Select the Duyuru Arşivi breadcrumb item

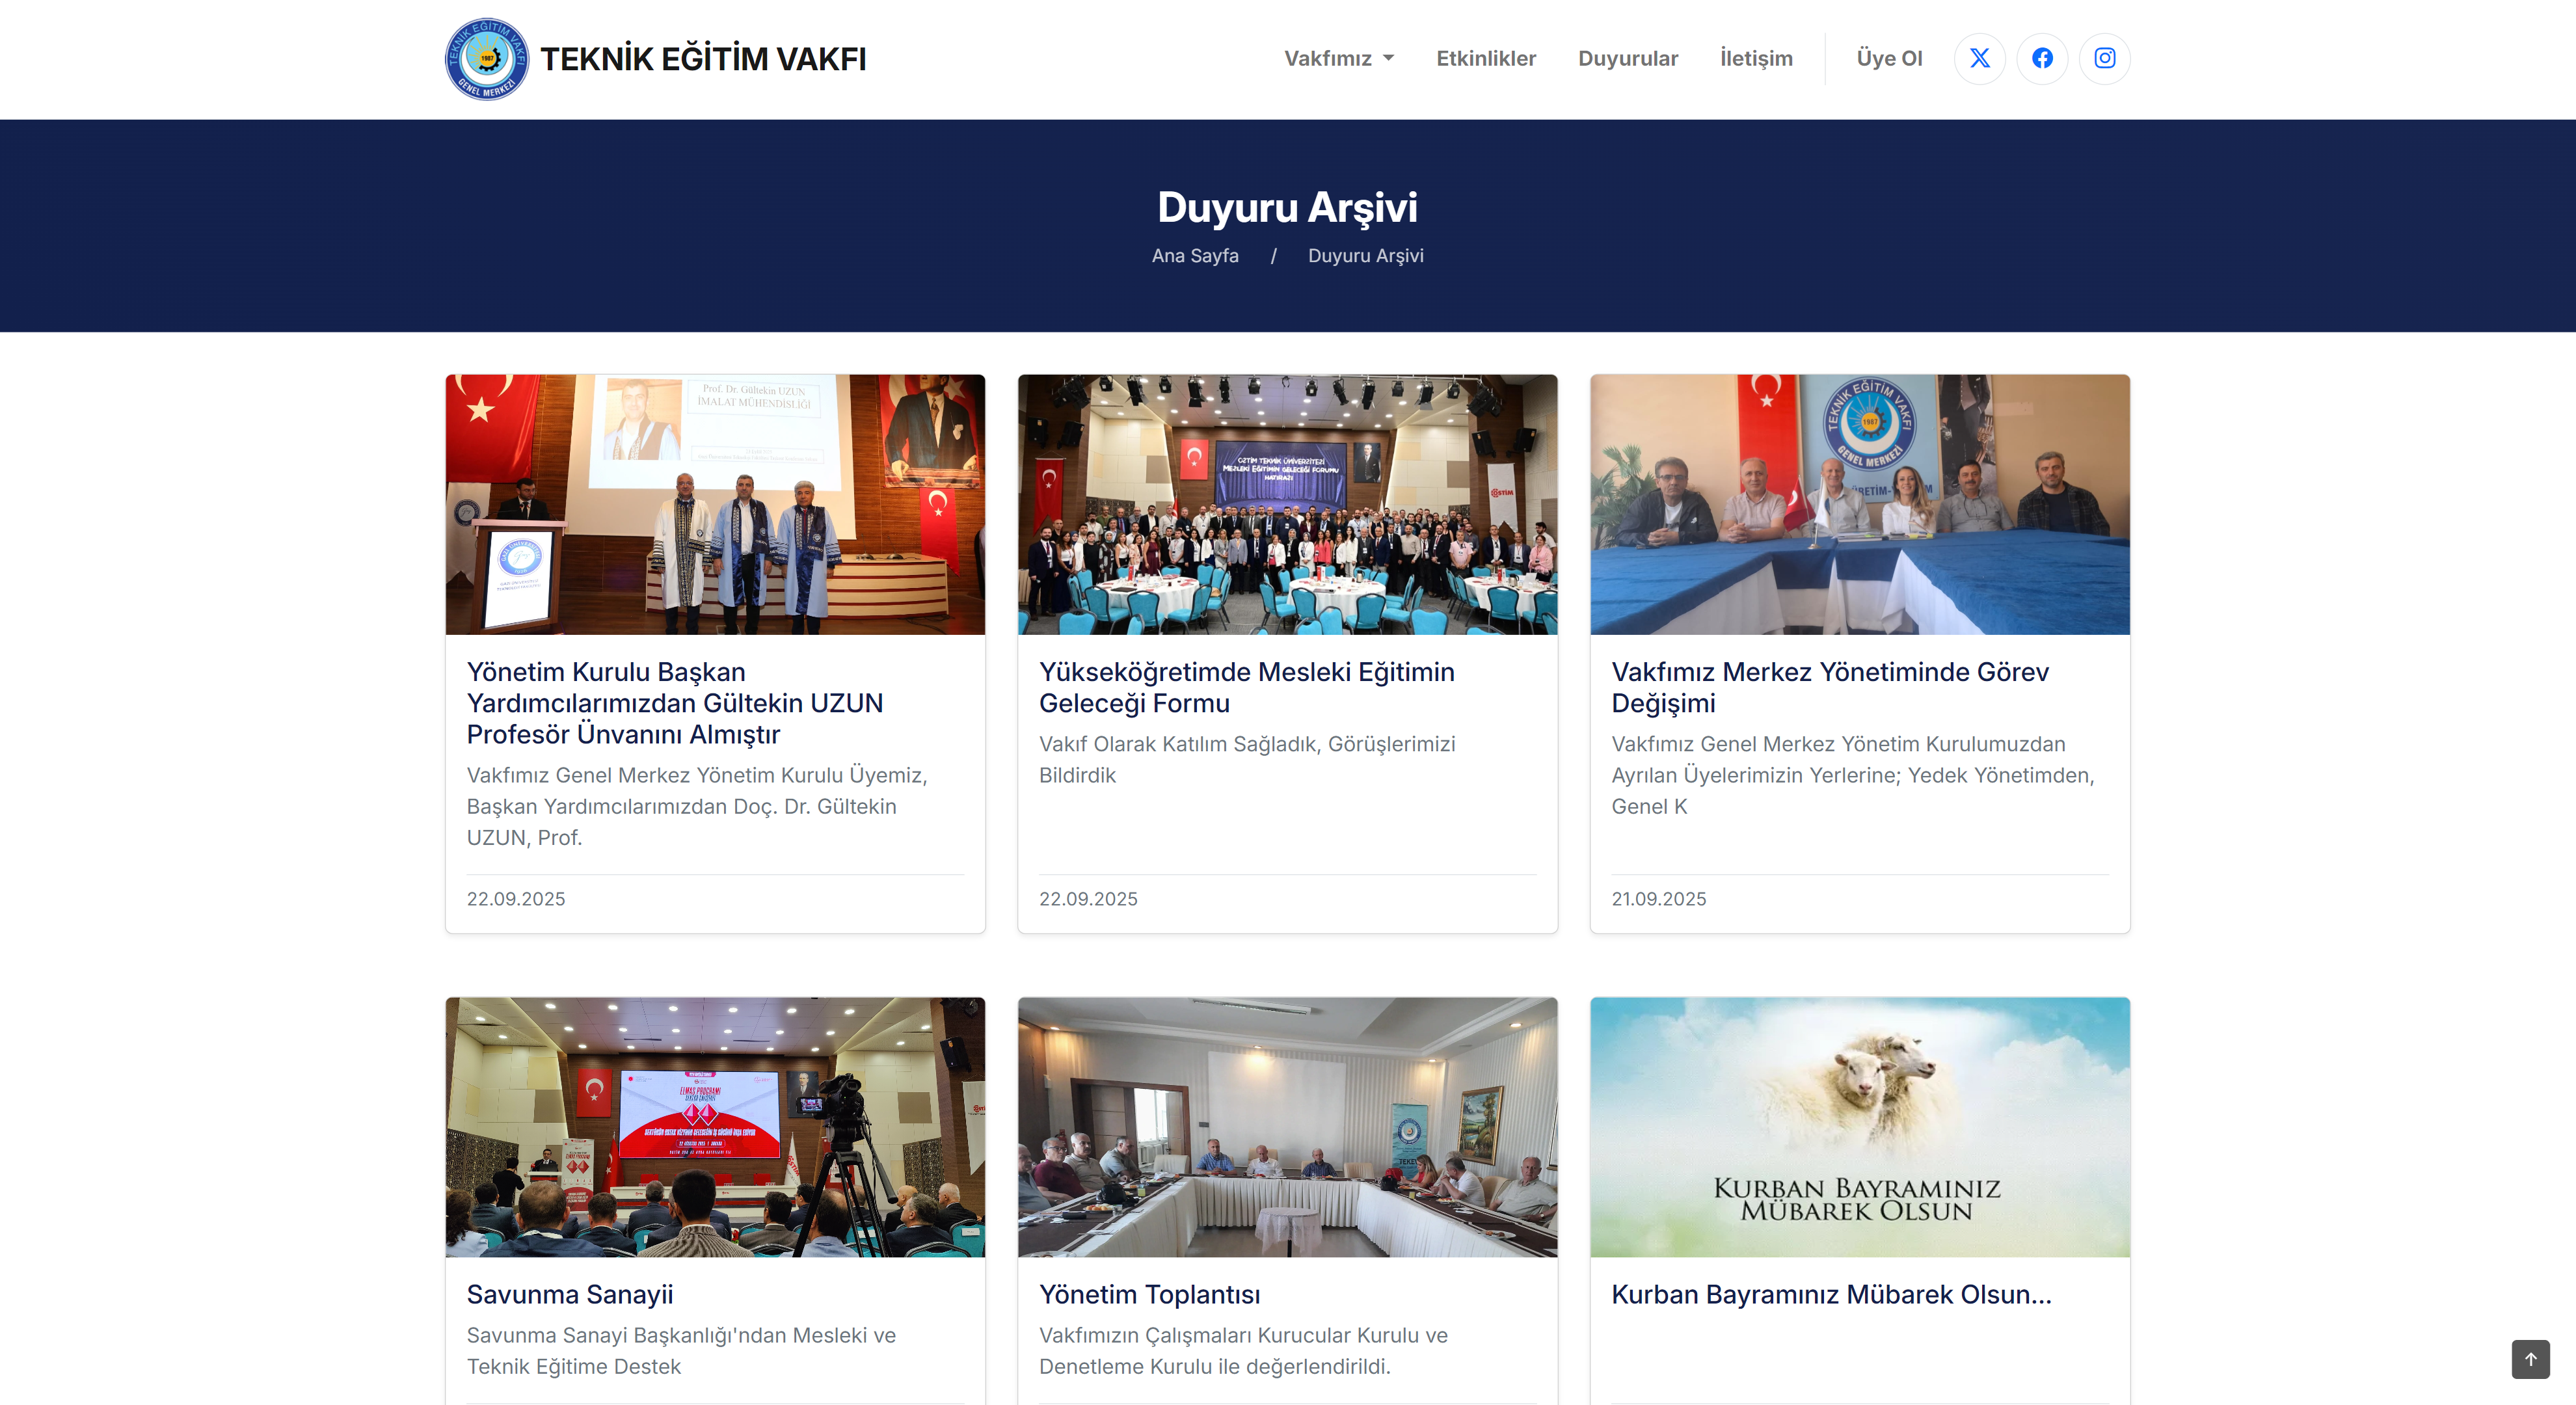click(1366, 256)
